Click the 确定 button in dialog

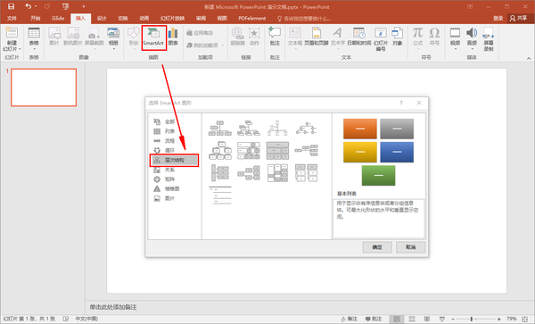tap(377, 247)
